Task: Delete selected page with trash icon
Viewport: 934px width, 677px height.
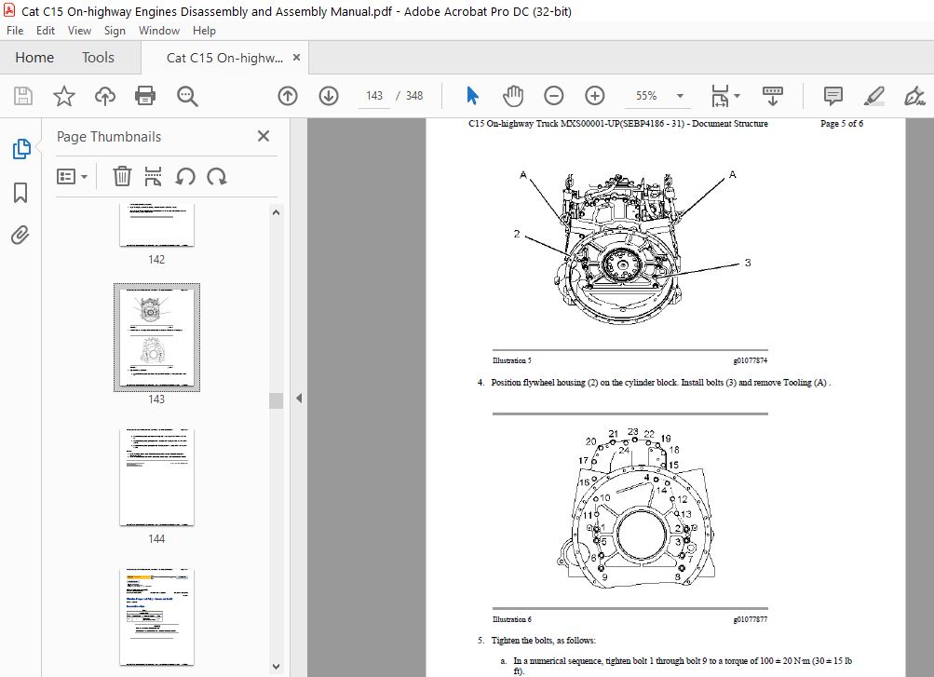Action: tap(122, 177)
